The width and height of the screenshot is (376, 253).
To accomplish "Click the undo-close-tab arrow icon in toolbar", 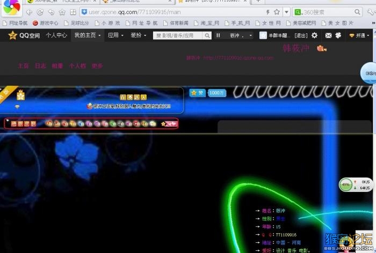I will (x=51, y=12).
